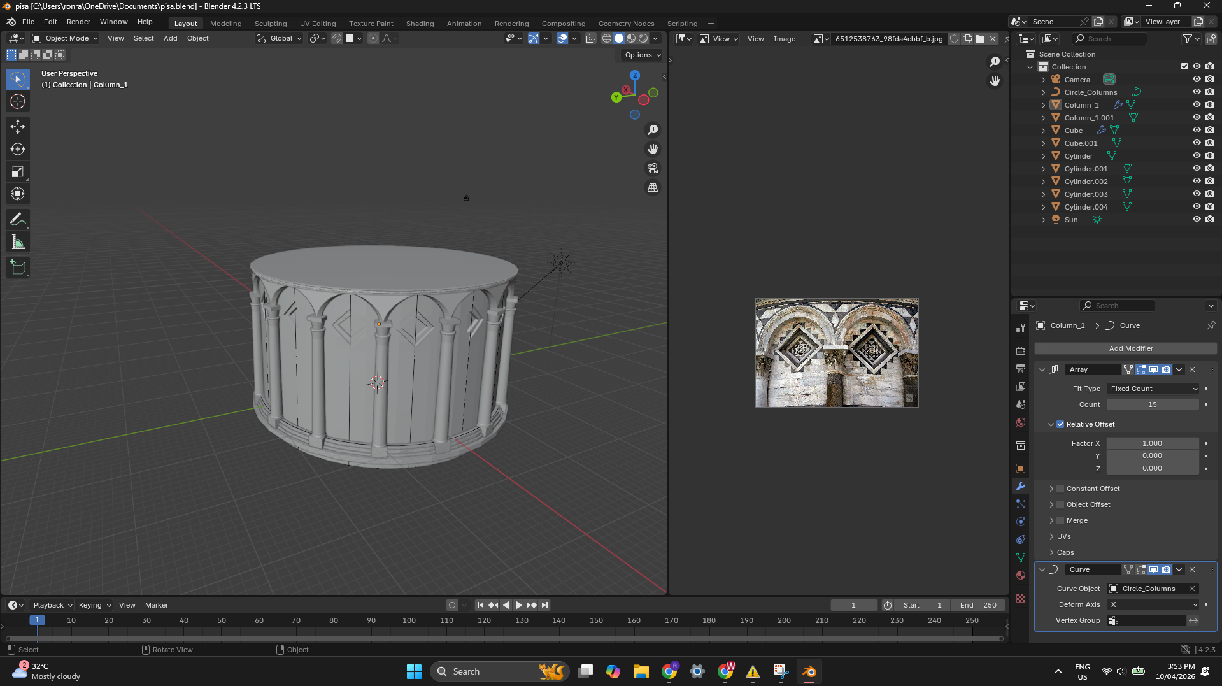Open the Modifiers wrench tab in Properties
This screenshot has width=1222, height=686.
(1021, 486)
